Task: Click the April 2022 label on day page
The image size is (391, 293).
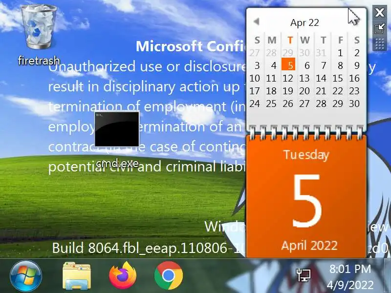Action: pos(309,246)
